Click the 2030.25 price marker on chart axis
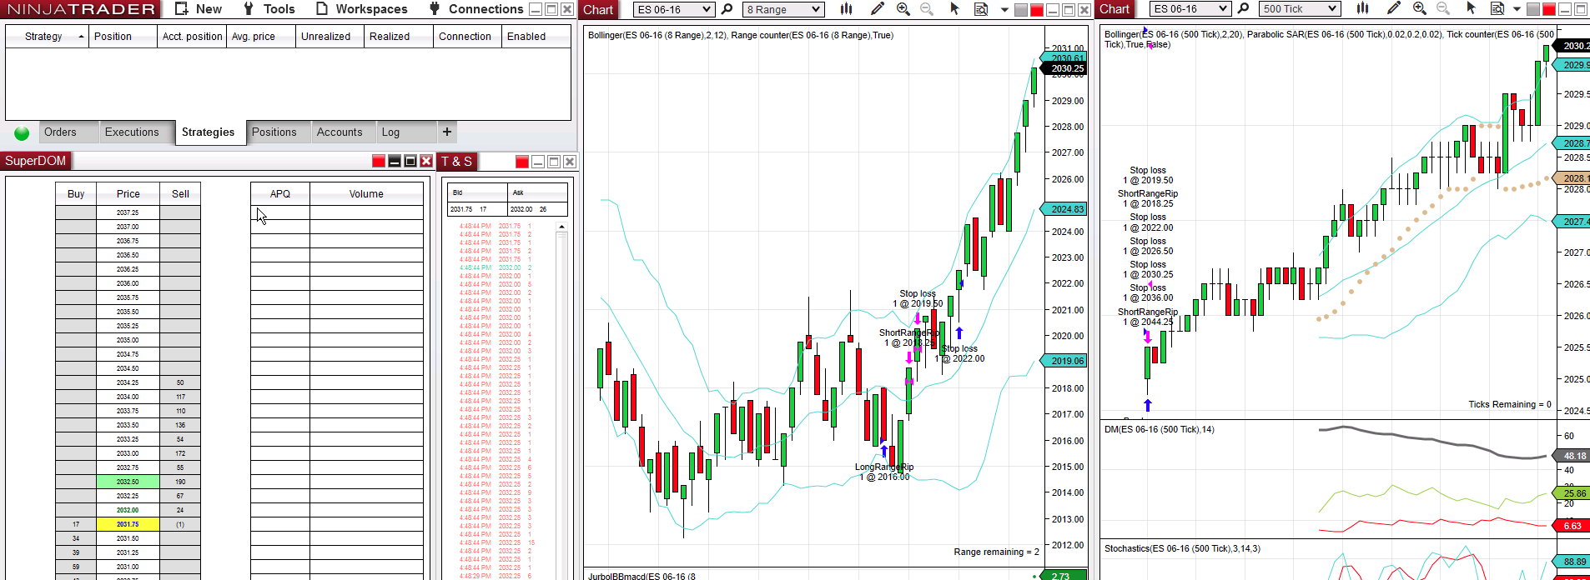1590x580 pixels. [x=1064, y=68]
